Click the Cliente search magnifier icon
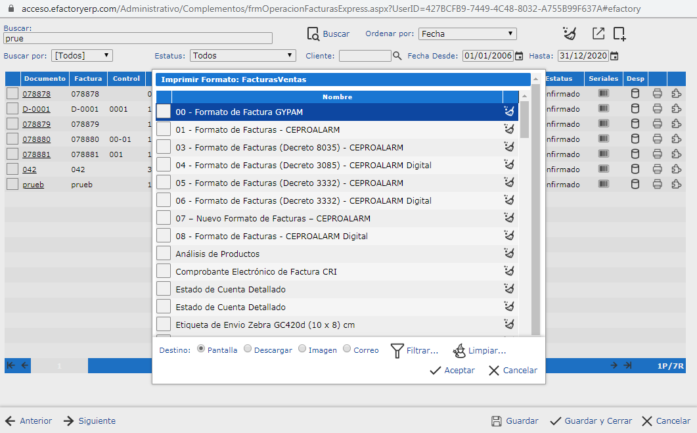The height and width of the screenshot is (433, 697). coord(397,56)
